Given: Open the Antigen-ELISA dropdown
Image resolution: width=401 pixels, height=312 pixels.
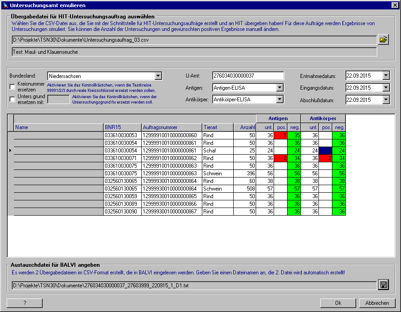Looking at the screenshot, I should 280,88.
